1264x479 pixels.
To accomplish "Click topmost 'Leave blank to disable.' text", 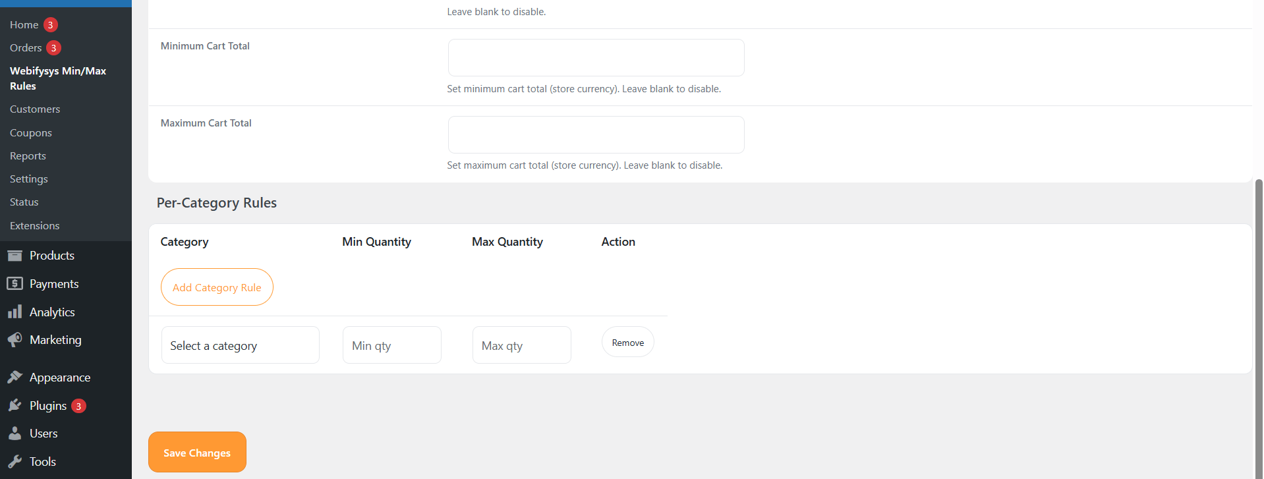I will pyautogui.click(x=496, y=12).
